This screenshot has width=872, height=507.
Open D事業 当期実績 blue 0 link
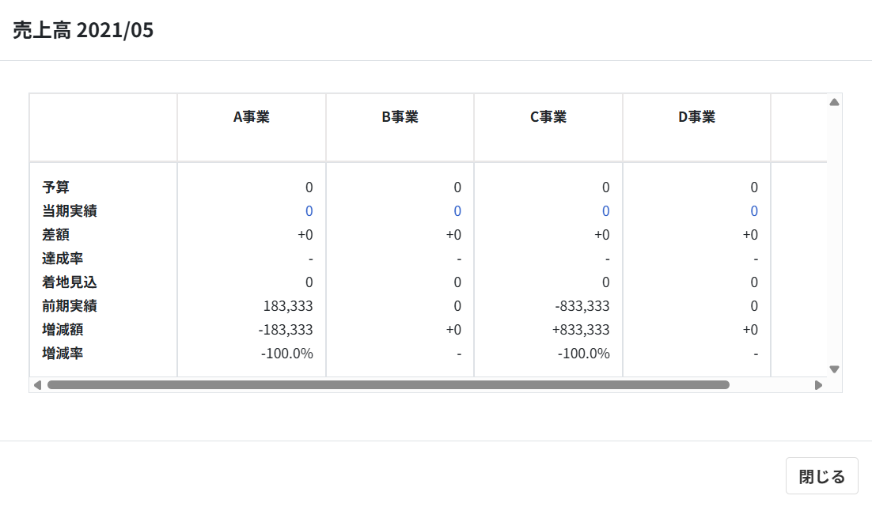click(x=754, y=211)
